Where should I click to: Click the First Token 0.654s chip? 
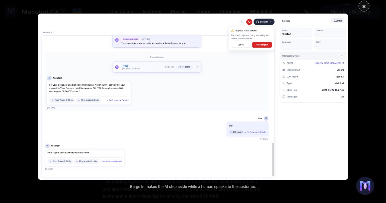pos(62,100)
